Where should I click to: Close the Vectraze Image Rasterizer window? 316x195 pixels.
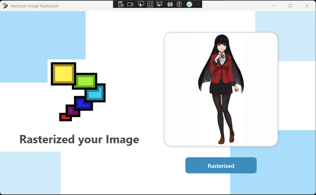coord(307,6)
